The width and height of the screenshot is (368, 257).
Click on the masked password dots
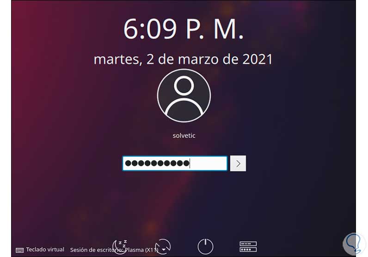pos(157,163)
